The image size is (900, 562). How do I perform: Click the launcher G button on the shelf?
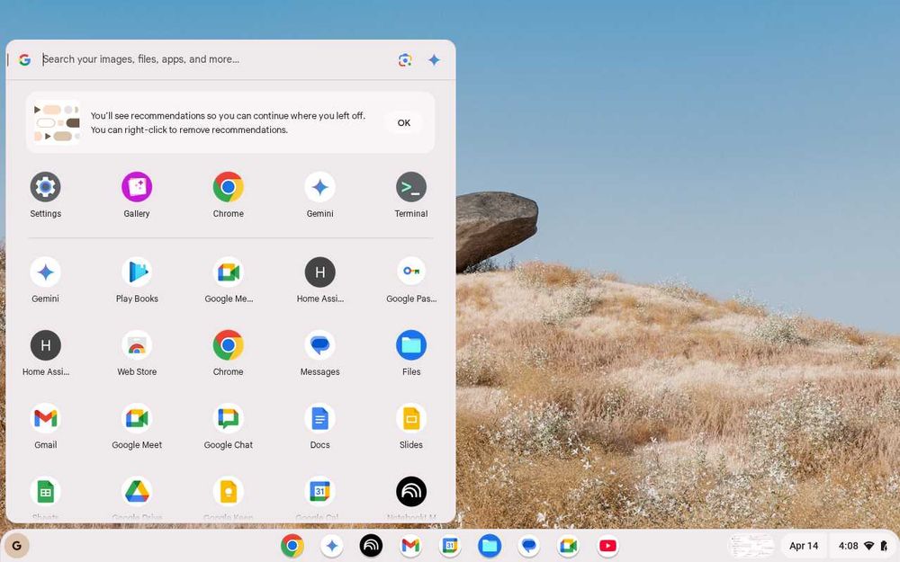[x=16, y=546]
